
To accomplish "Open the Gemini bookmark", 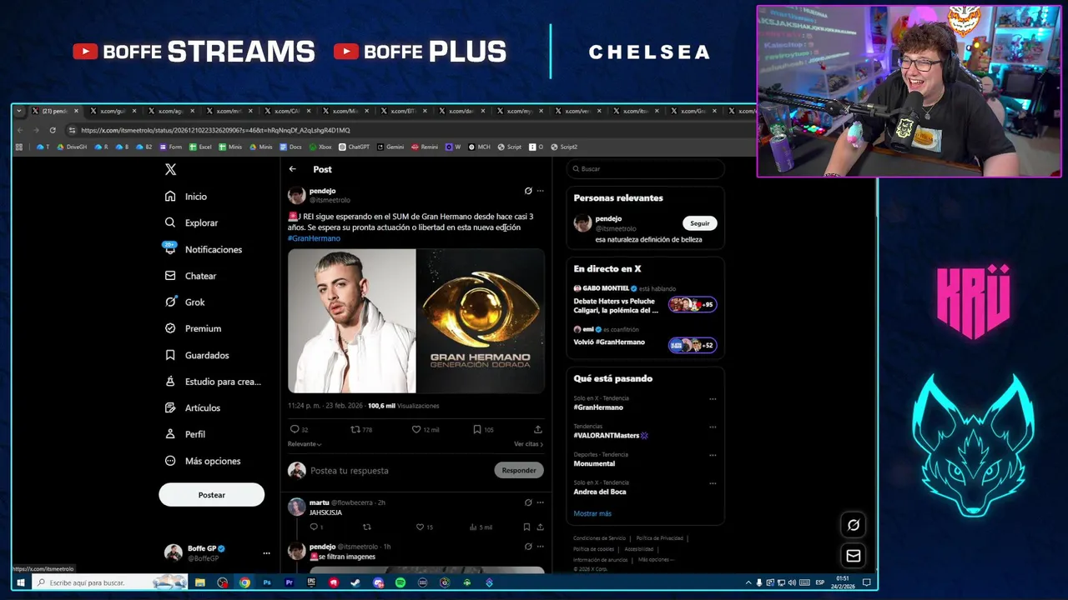I will tap(390, 147).
